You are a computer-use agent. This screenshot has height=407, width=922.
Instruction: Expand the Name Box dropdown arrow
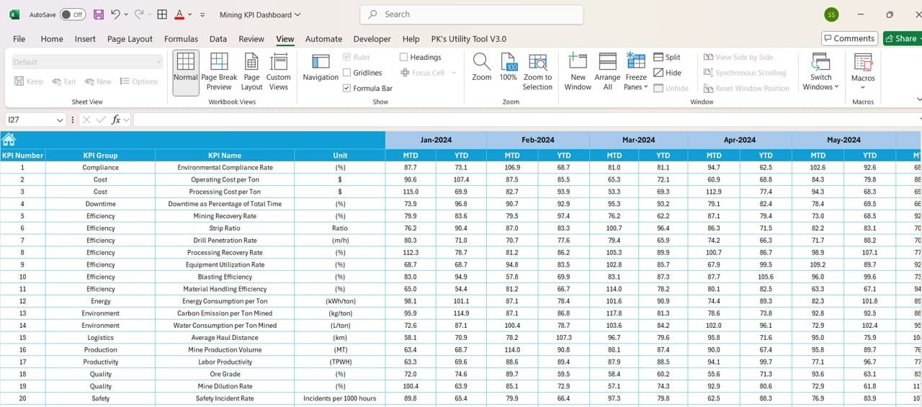point(60,120)
